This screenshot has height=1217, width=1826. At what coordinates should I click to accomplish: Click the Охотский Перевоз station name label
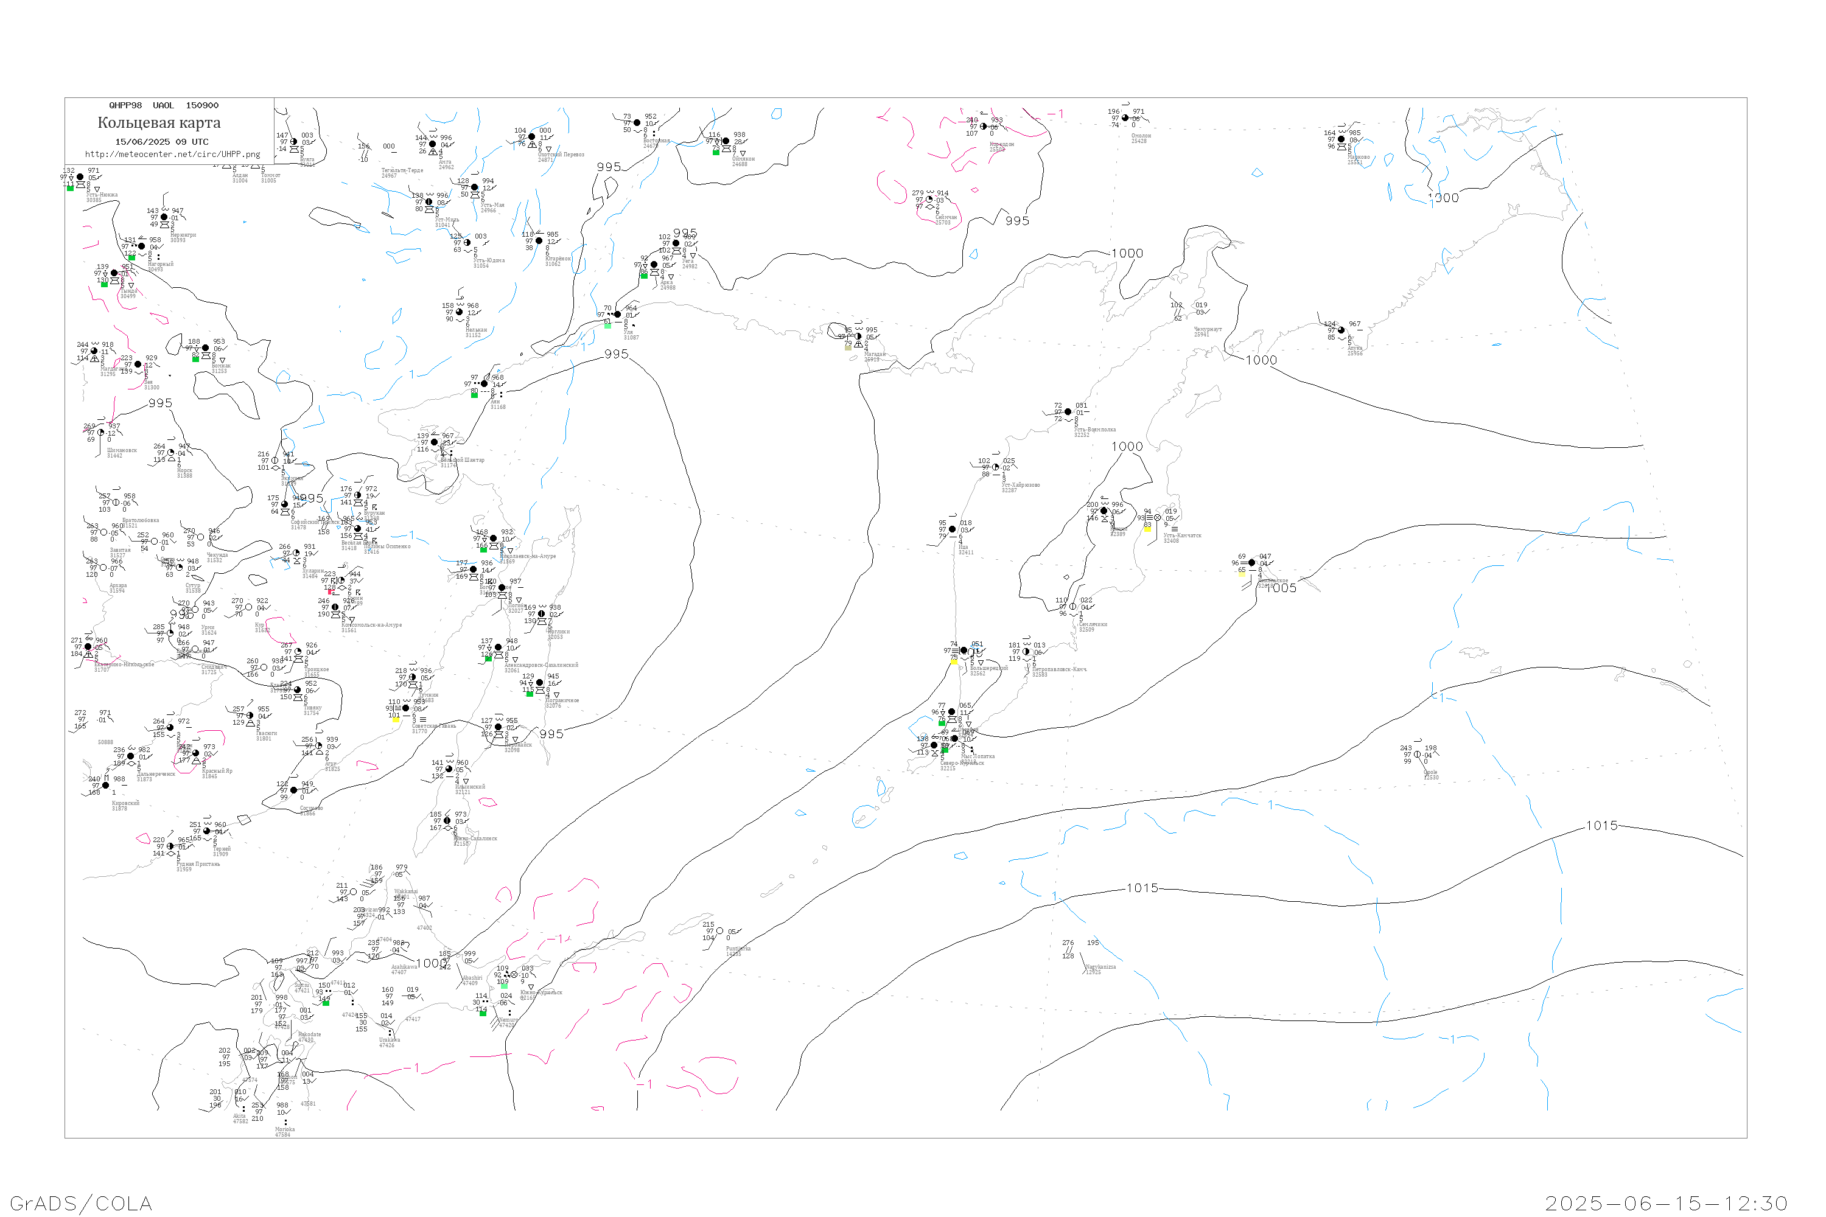coord(561,155)
